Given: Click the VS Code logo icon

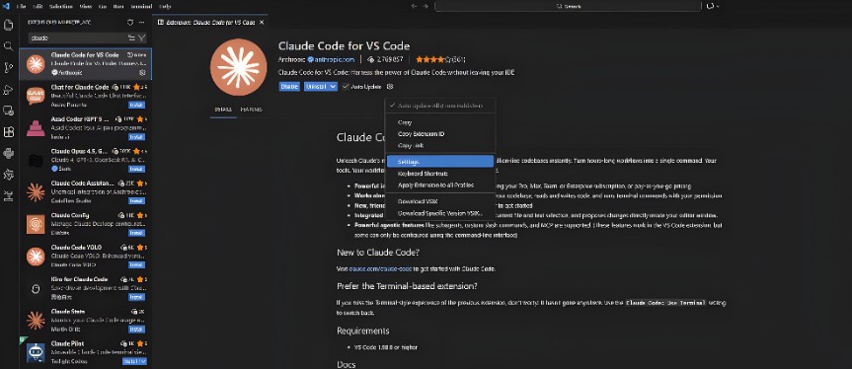Looking at the screenshot, I should tap(6, 6).
